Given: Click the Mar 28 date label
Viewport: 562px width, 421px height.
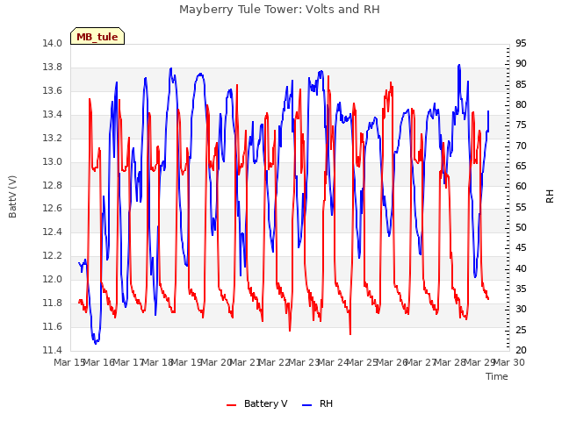Looking at the screenshot, I should (450, 362).
